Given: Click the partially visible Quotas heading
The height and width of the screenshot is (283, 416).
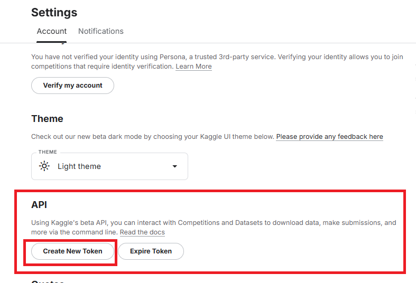Looking at the screenshot, I should (x=48, y=281).
